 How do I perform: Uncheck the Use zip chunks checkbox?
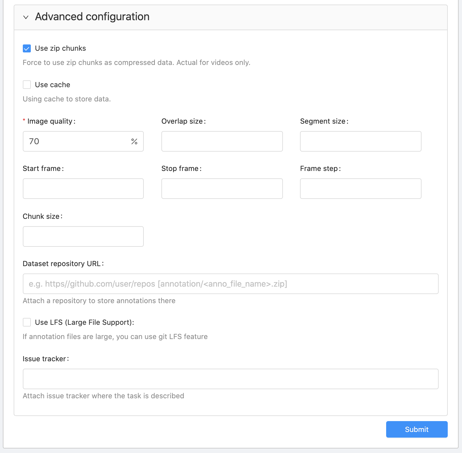tap(27, 48)
